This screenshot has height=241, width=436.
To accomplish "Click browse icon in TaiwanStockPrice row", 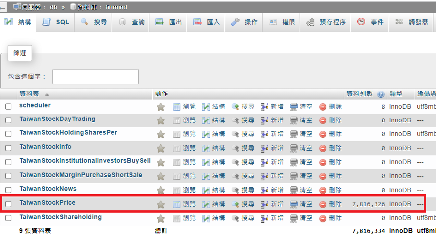I will click(177, 204).
